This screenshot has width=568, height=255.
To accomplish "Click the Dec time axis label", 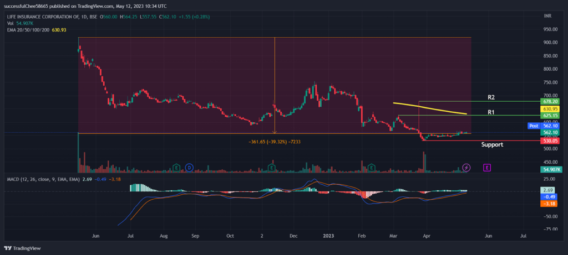I will 293,236.
